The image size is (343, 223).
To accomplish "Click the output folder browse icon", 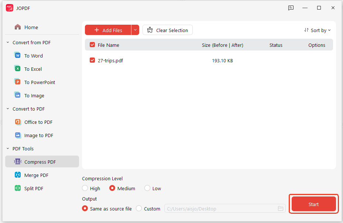I will pyautogui.click(x=281, y=209).
